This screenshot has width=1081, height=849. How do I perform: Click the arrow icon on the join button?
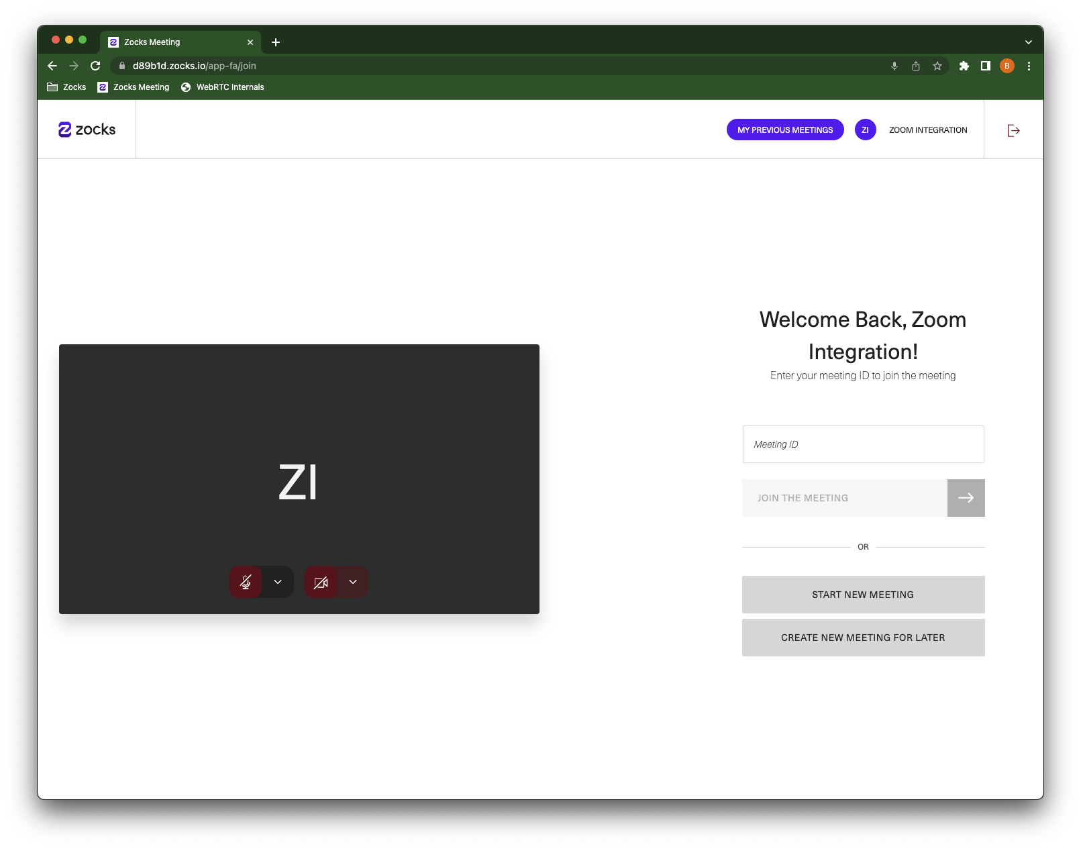click(x=966, y=497)
